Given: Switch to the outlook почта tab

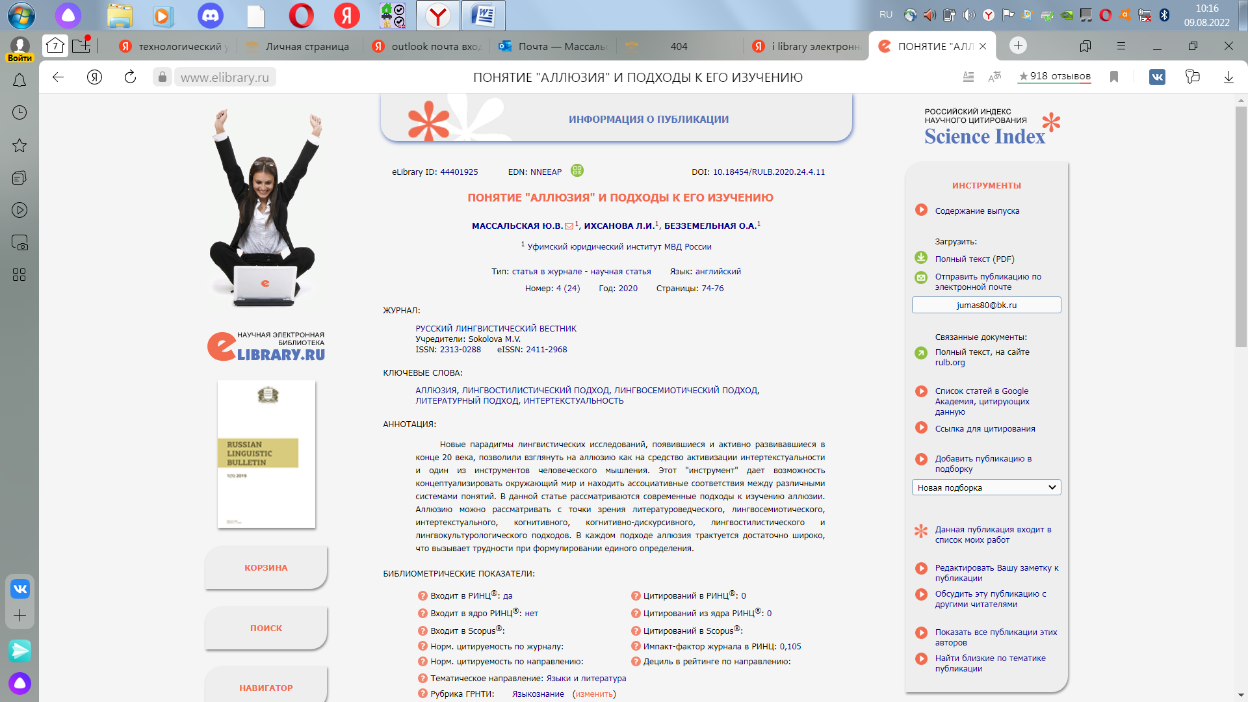Looking at the screenshot, I should (x=426, y=46).
